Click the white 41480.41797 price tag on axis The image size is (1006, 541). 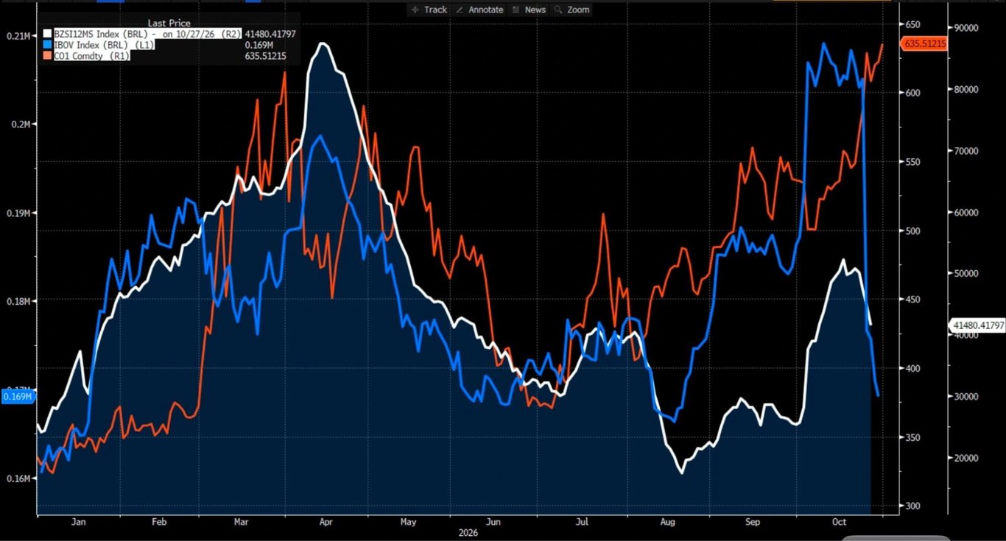977,325
